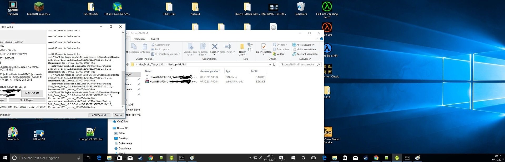This screenshot has height=162, width=505.
Task: Open Microsoft Edge from the left taskbar
Action: point(99,158)
